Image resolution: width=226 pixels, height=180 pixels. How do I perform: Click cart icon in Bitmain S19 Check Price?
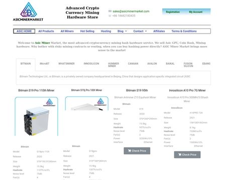tap(130, 150)
